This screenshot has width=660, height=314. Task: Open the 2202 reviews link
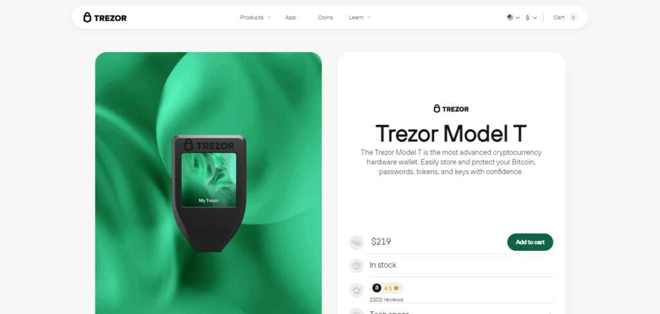click(x=386, y=300)
